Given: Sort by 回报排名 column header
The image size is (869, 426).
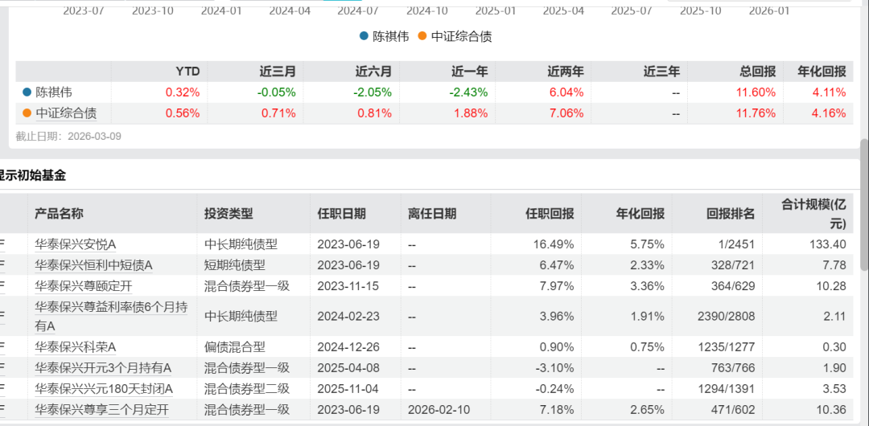Looking at the screenshot, I should [x=731, y=214].
